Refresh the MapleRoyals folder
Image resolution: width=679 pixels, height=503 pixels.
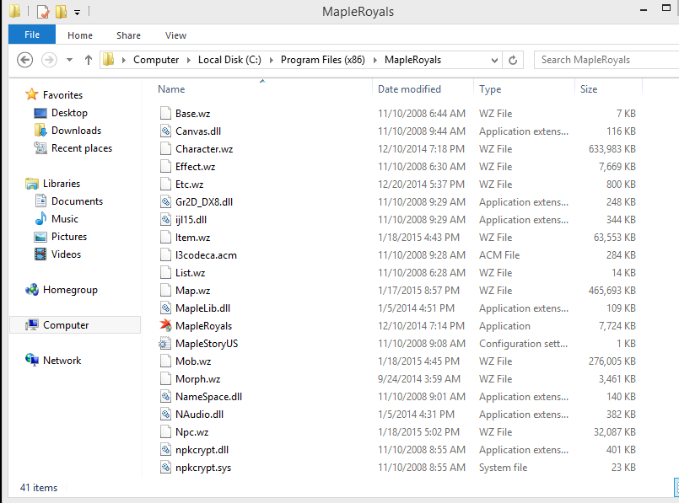(513, 60)
